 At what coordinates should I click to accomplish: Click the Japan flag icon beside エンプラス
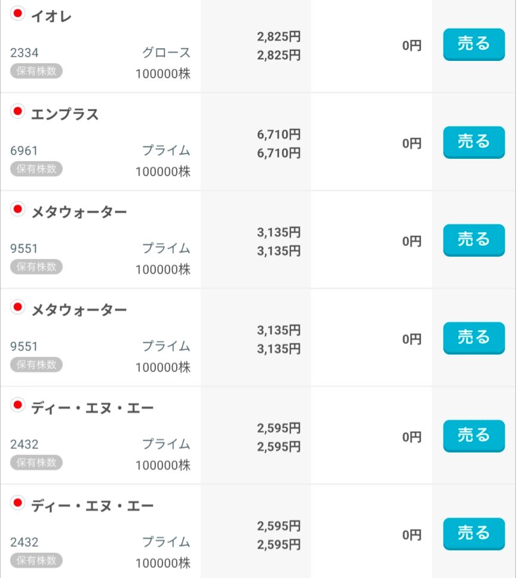coord(17,111)
